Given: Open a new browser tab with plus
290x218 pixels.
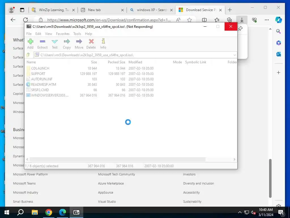Looking at the screenshot, I should point(230,10).
